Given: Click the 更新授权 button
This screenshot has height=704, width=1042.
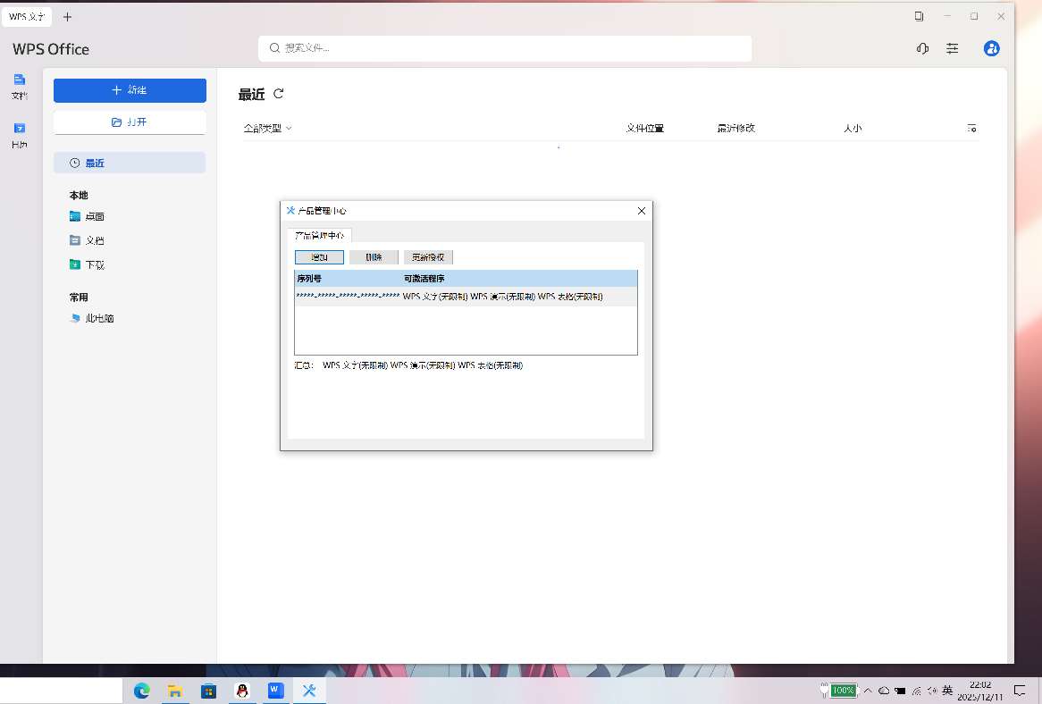Looking at the screenshot, I should 428,257.
